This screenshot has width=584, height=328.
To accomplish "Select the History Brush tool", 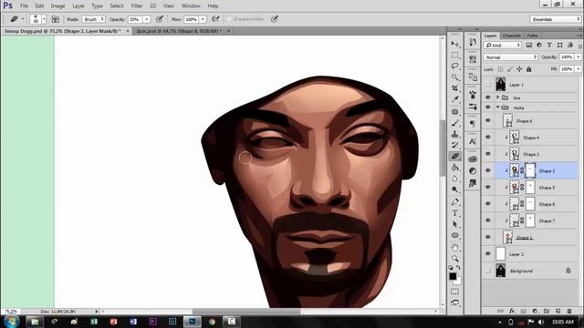I will [x=454, y=145].
